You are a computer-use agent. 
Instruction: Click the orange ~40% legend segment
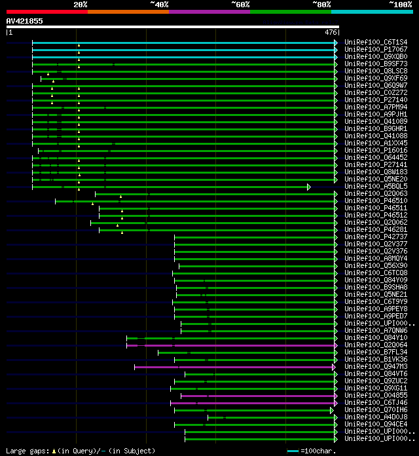coord(128,12)
